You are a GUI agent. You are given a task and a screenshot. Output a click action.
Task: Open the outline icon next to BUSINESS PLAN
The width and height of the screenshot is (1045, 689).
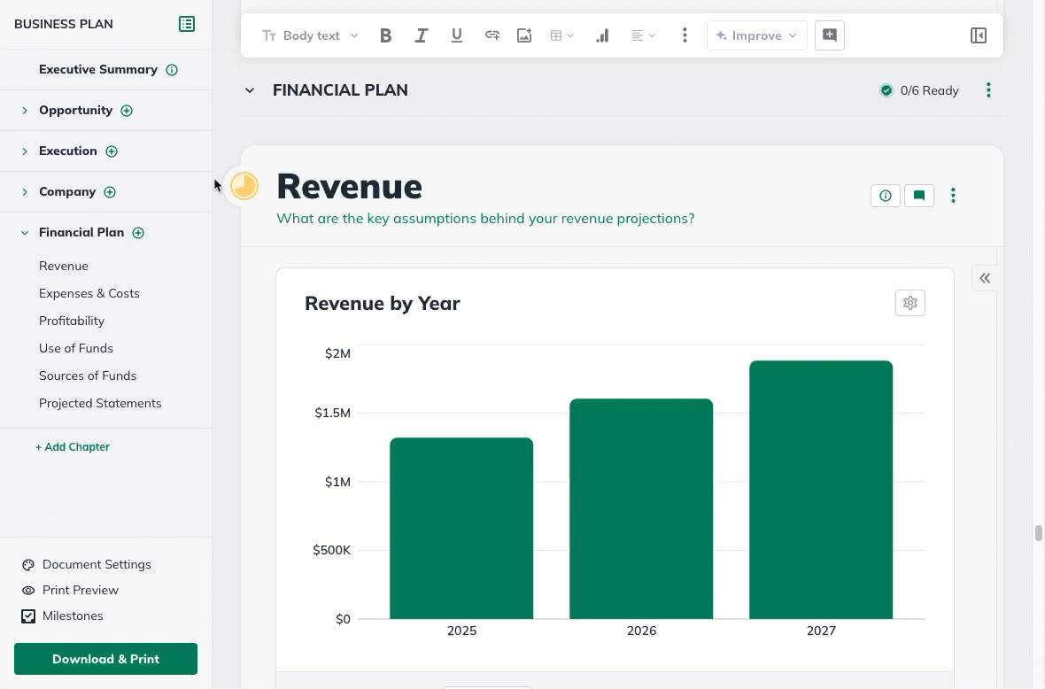(x=187, y=24)
